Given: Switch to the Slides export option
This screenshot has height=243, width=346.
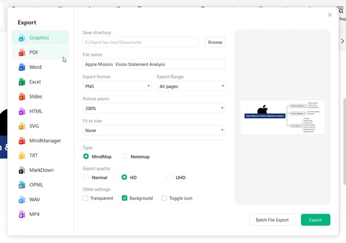Looking at the screenshot, I should pyautogui.click(x=40, y=97).
